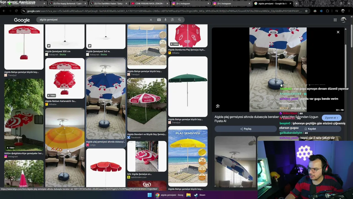Start voice search with the microphone icon

[x=165, y=20]
